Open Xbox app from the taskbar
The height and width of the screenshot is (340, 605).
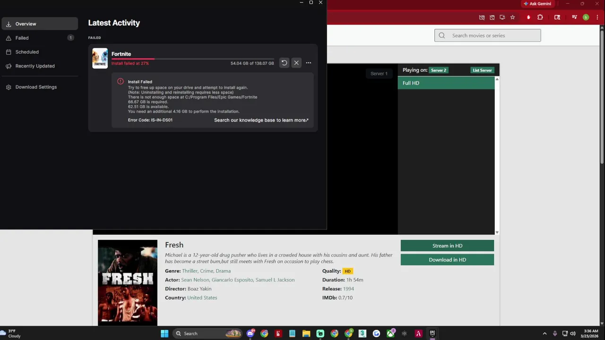coord(390,333)
